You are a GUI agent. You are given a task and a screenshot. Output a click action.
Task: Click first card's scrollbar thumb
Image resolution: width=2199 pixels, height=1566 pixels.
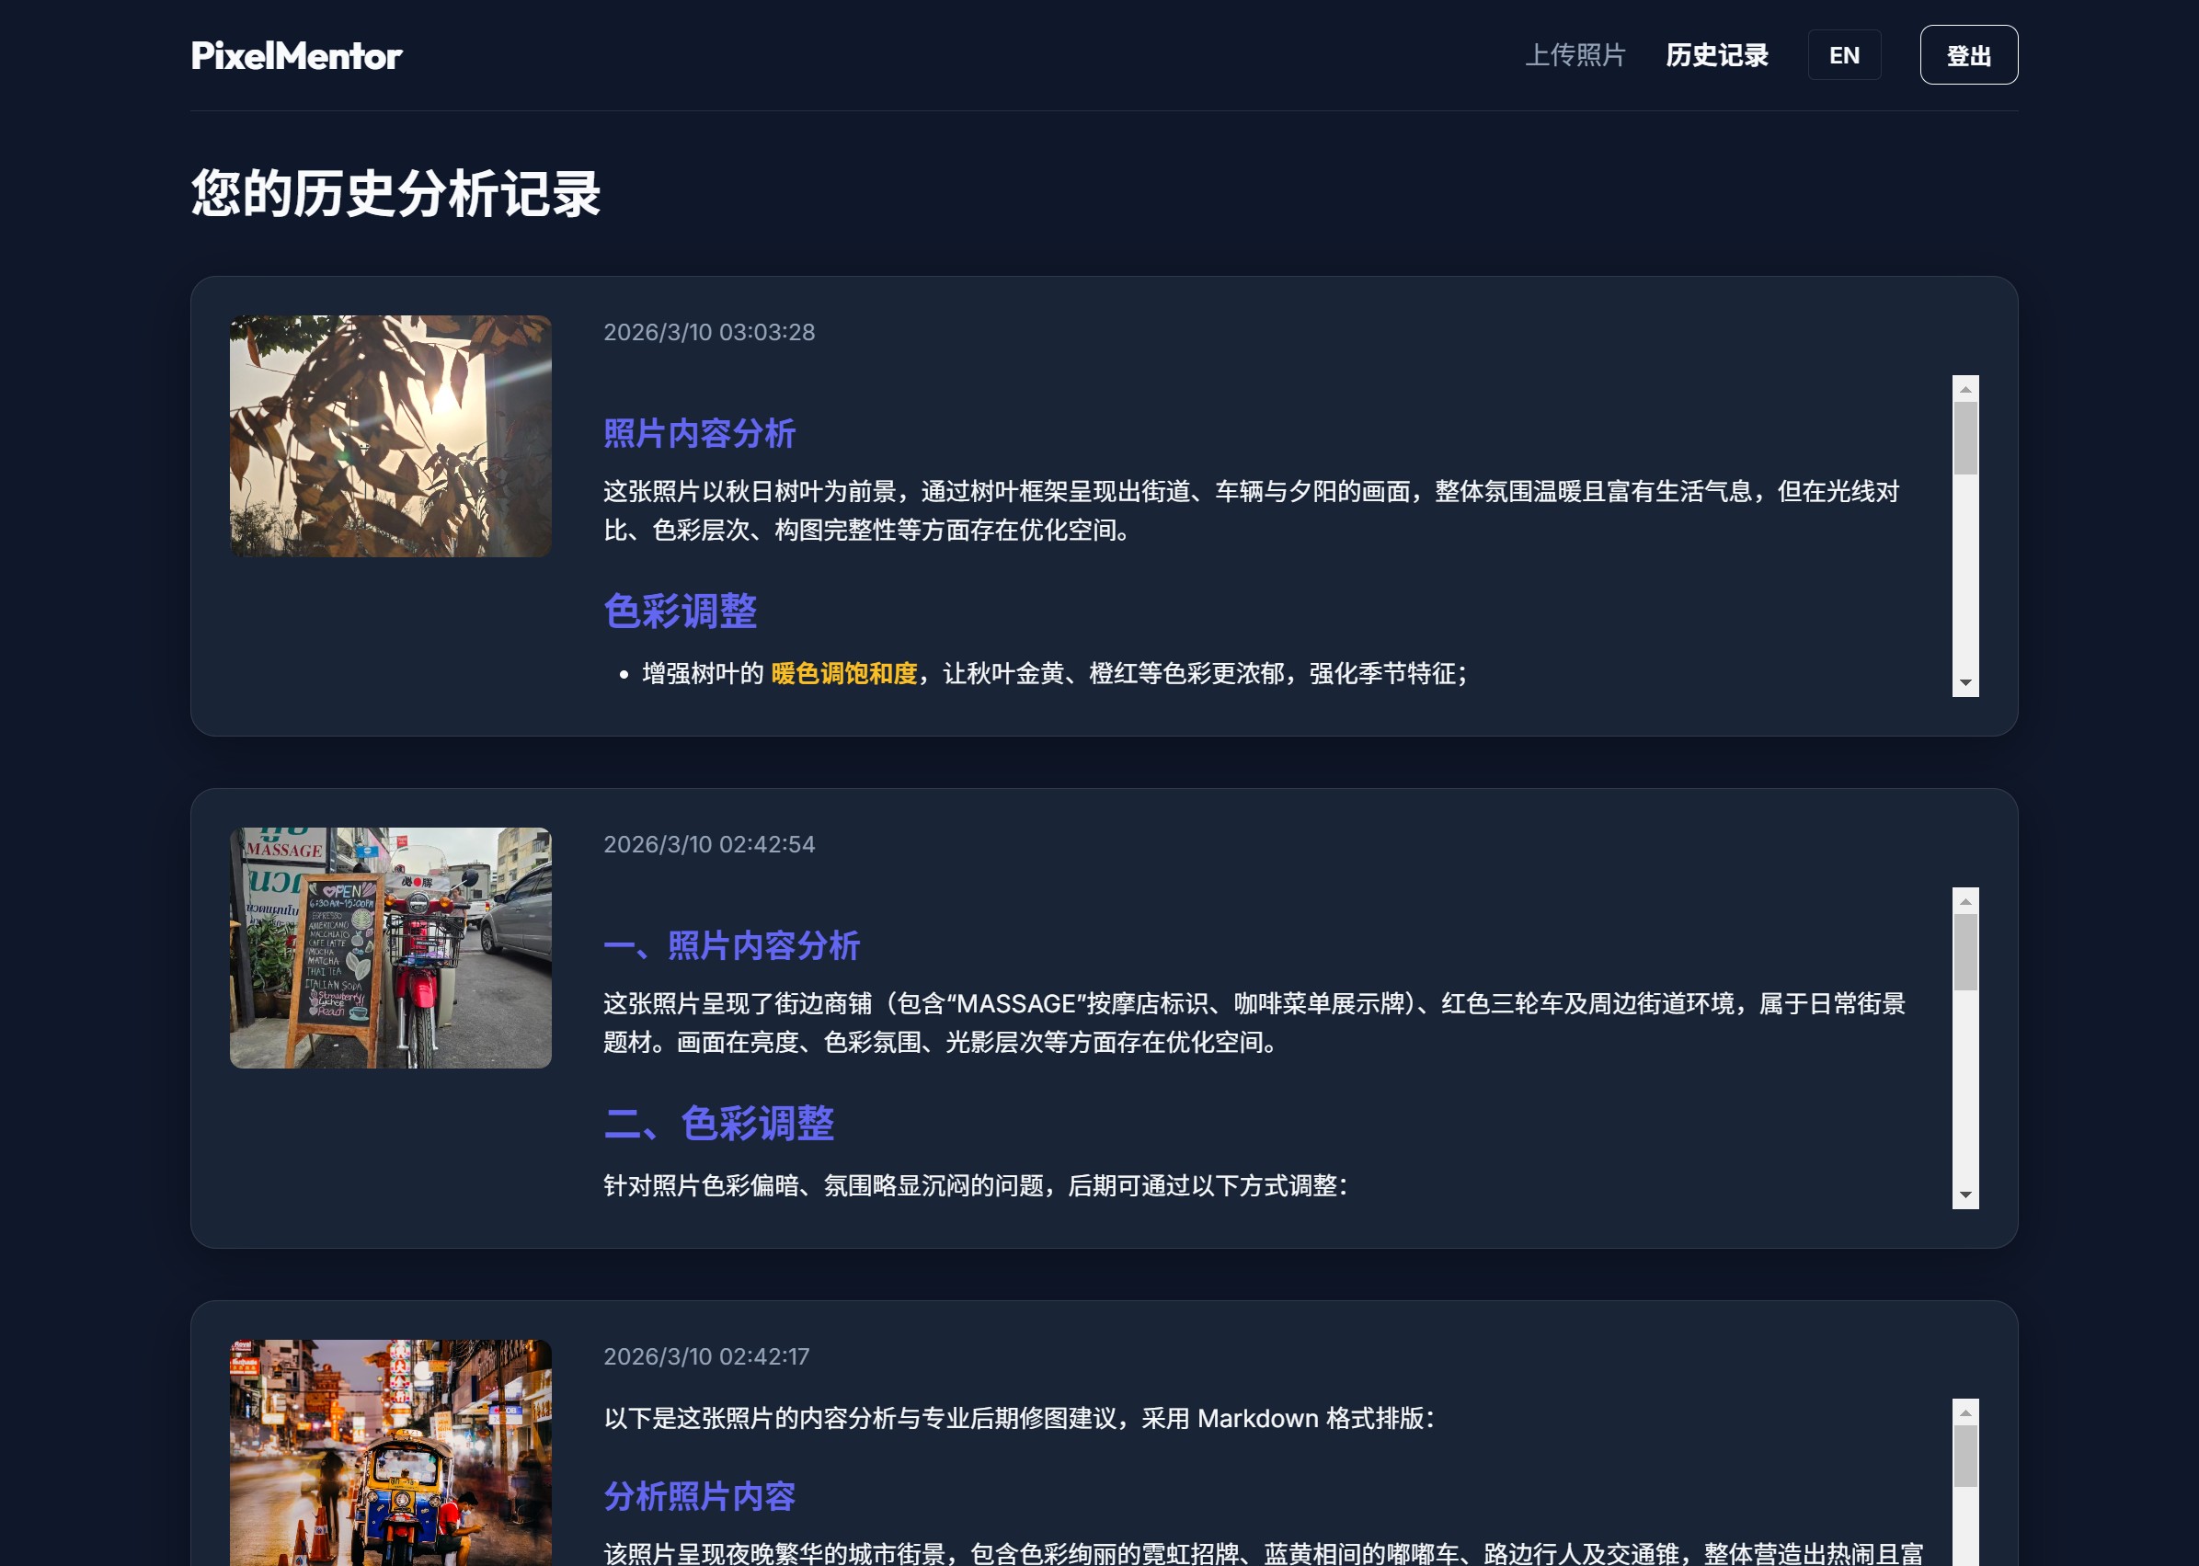coord(1964,439)
